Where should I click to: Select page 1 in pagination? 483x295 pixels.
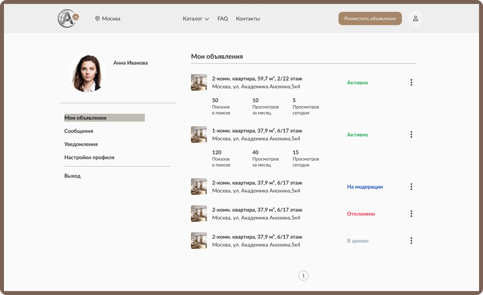click(304, 276)
